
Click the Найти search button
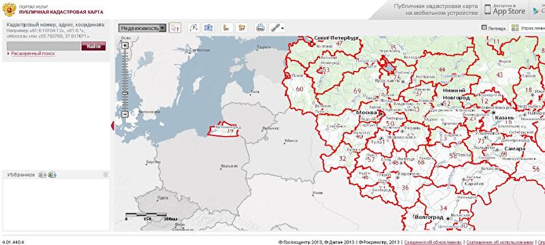click(x=93, y=46)
